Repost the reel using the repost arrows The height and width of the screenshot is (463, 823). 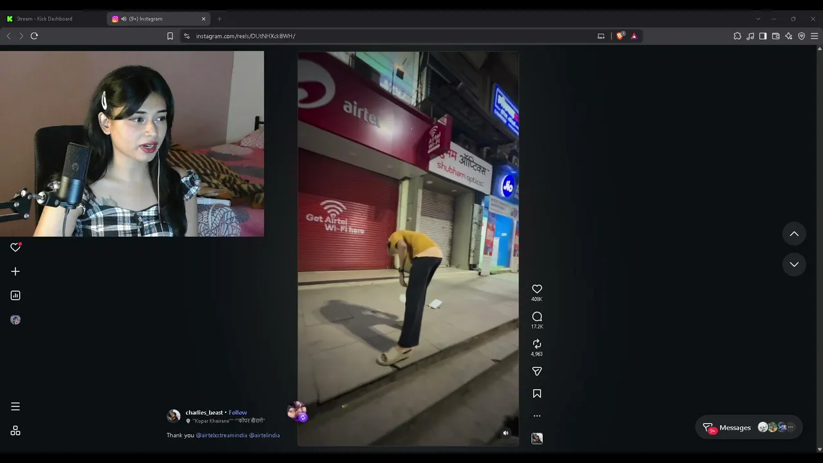click(537, 344)
